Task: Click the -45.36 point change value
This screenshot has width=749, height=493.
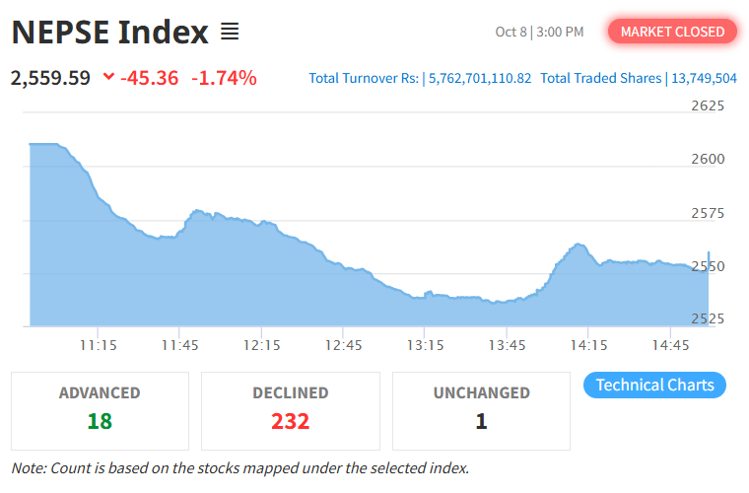Action: tap(149, 77)
